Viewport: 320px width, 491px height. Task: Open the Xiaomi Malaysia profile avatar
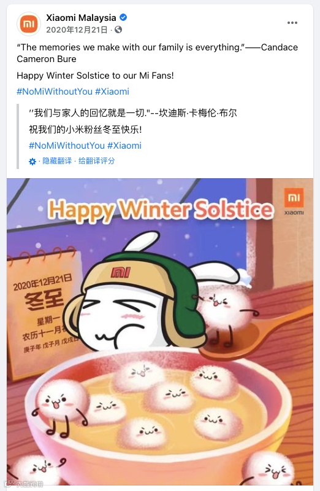pyautogui.click(x=28, y=24)
